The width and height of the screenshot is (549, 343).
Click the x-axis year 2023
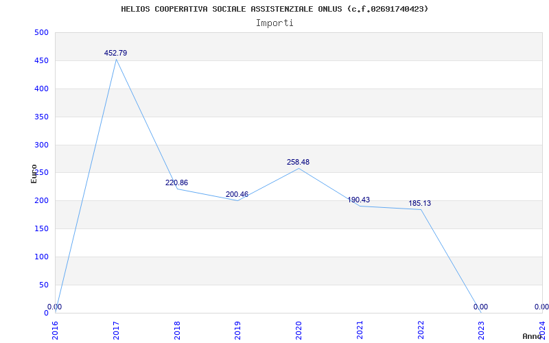coord(482,330)
